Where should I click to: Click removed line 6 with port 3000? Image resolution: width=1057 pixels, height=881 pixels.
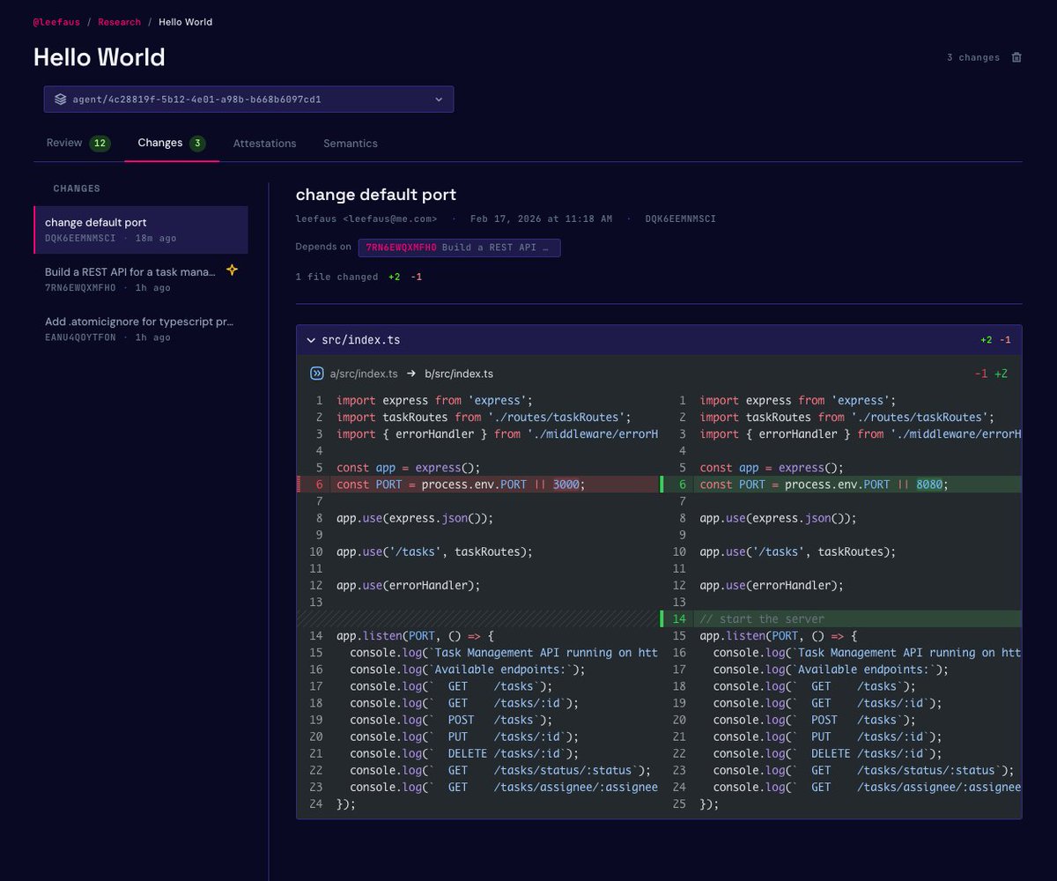(477, 485)
